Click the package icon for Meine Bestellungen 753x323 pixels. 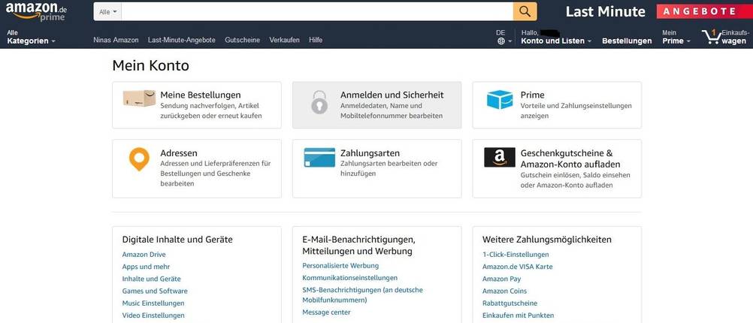coord(140,98)
